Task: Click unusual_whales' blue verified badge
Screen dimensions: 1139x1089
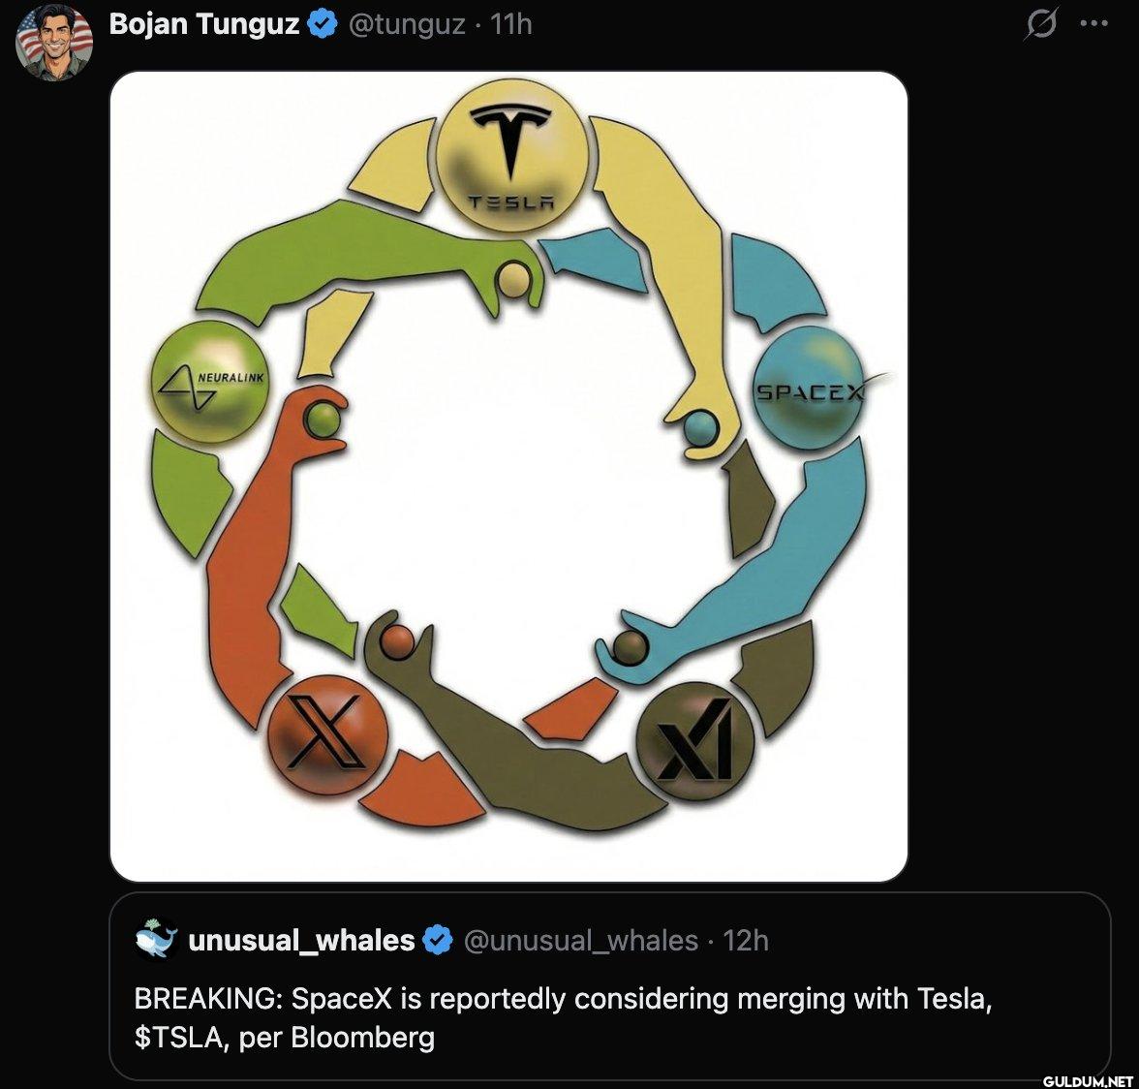Action: point(438,940)
